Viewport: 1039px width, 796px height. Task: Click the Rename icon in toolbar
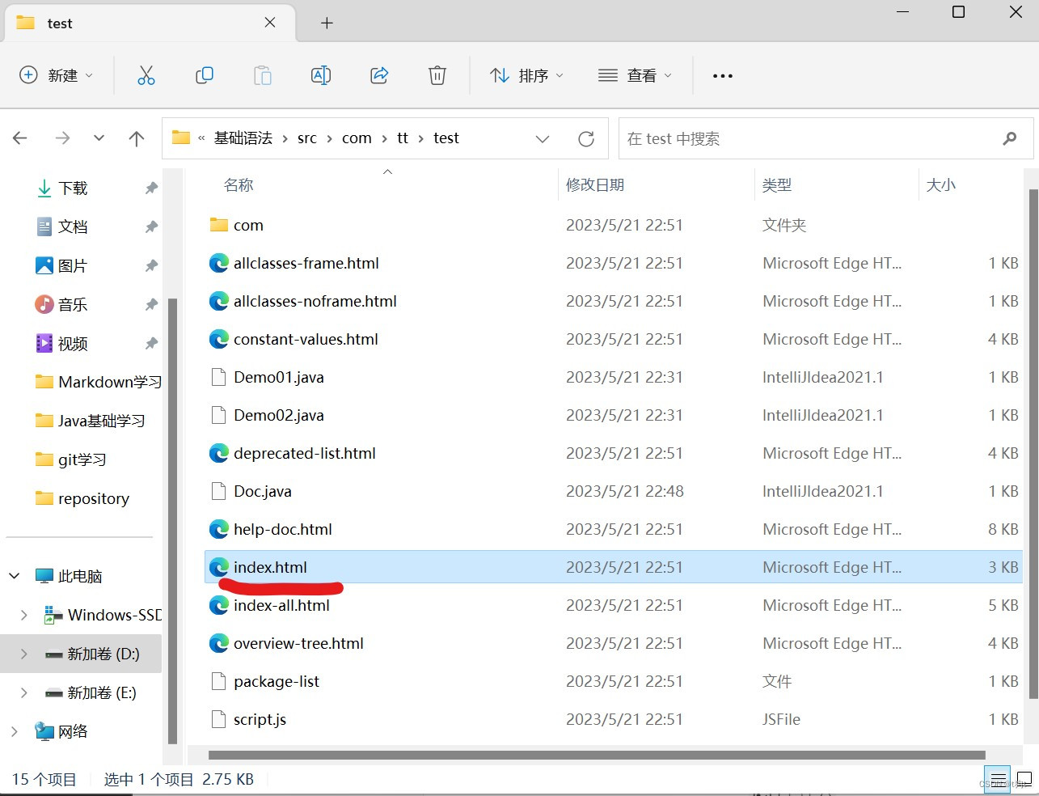pos(321,75)
